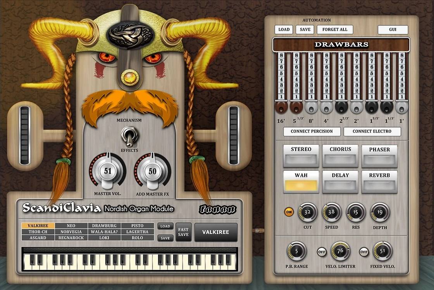Click the Fixed Velo. knob

pyautogui.click(x=382, y=251)
